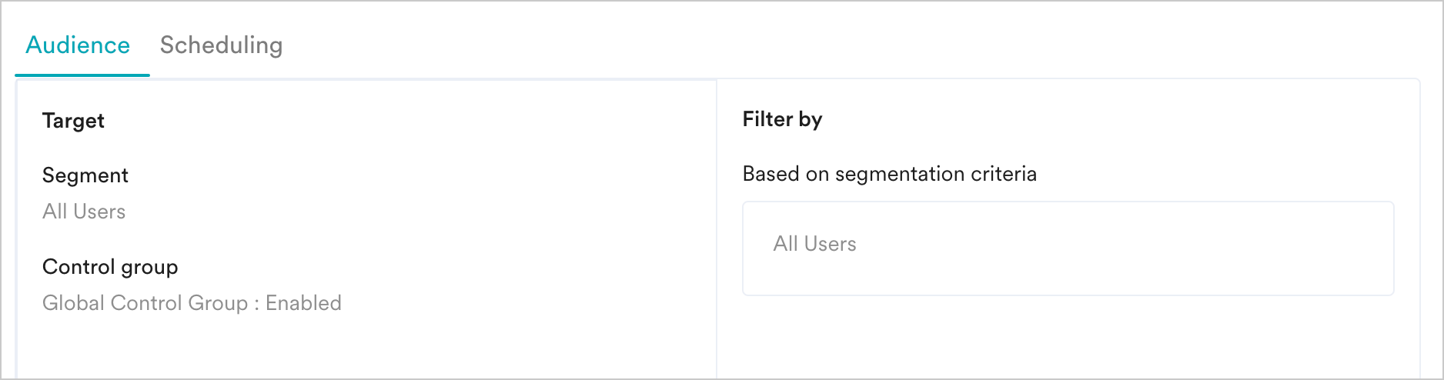
Task: Click the Enabled status of control group
Action: click(303, 303)
